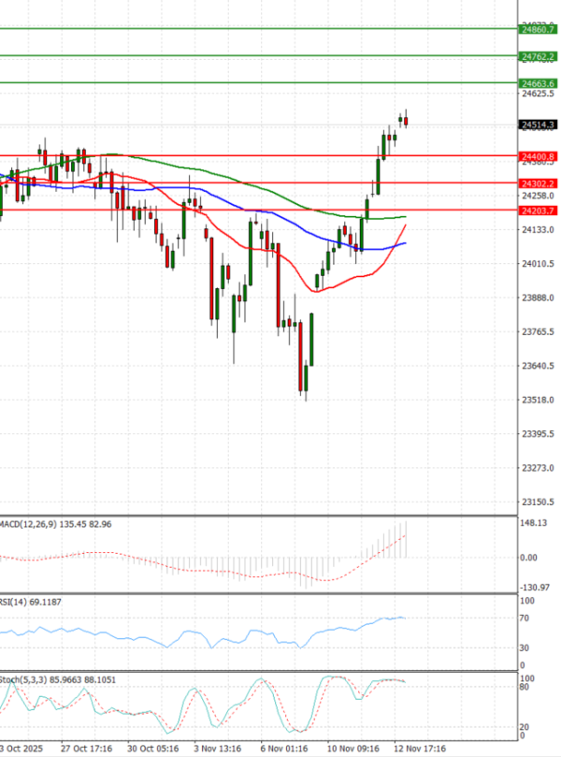Click the 24400.8 red support price label

(539, 156)
